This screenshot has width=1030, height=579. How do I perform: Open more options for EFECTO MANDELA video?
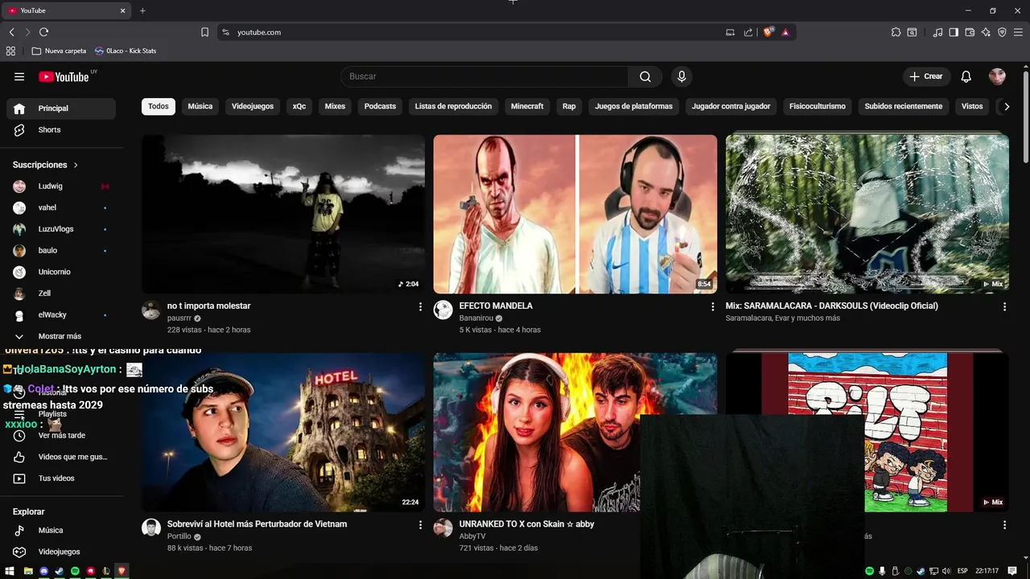click(712, 306)
